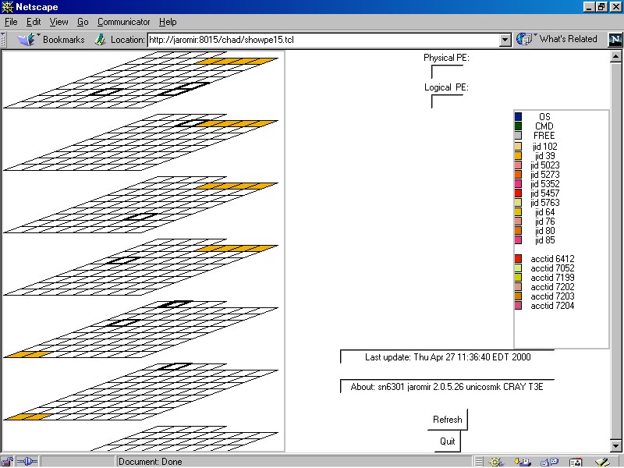Click the security padlock in status bar

click(8, 462)
